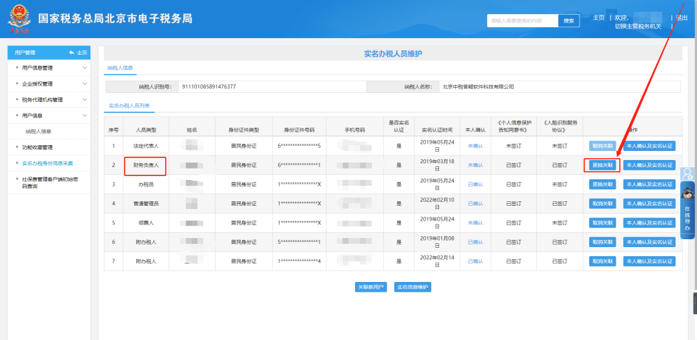This screenshot has height=340, width=697.
Task: Open 功能收藏管理 in sidebar
Action: pos(37,147)
